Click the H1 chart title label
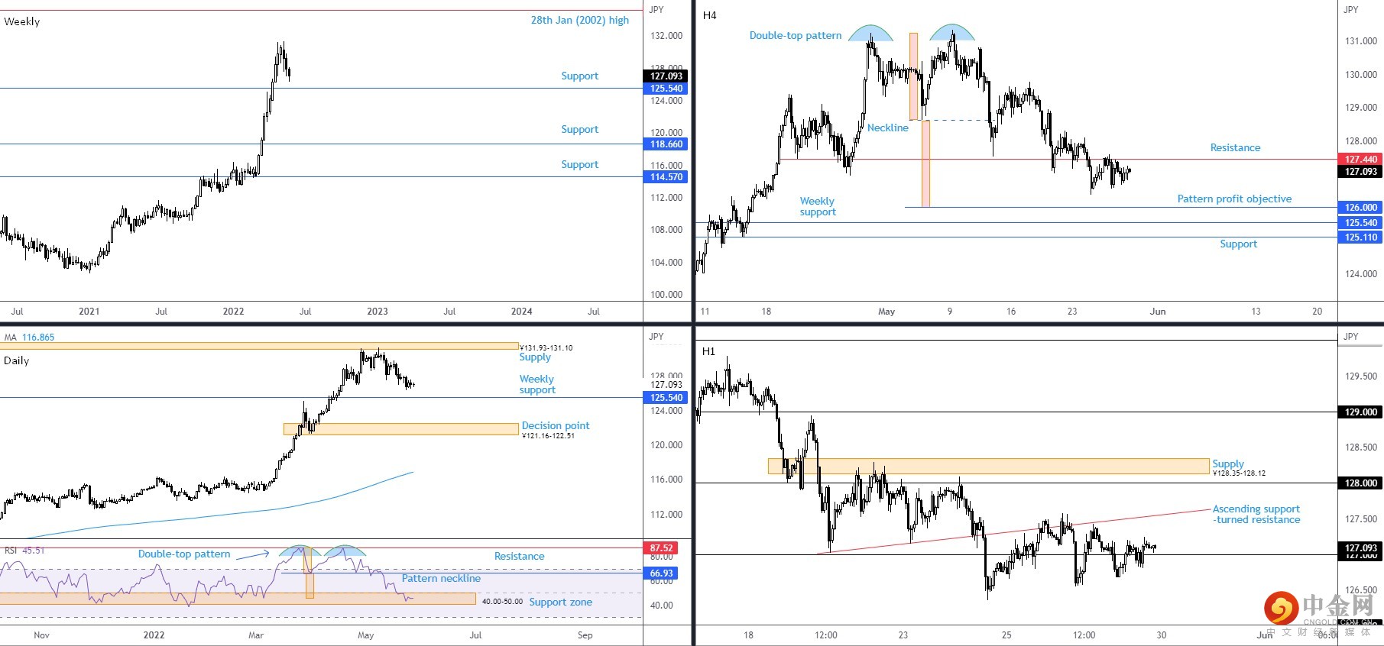 [708, 351]
